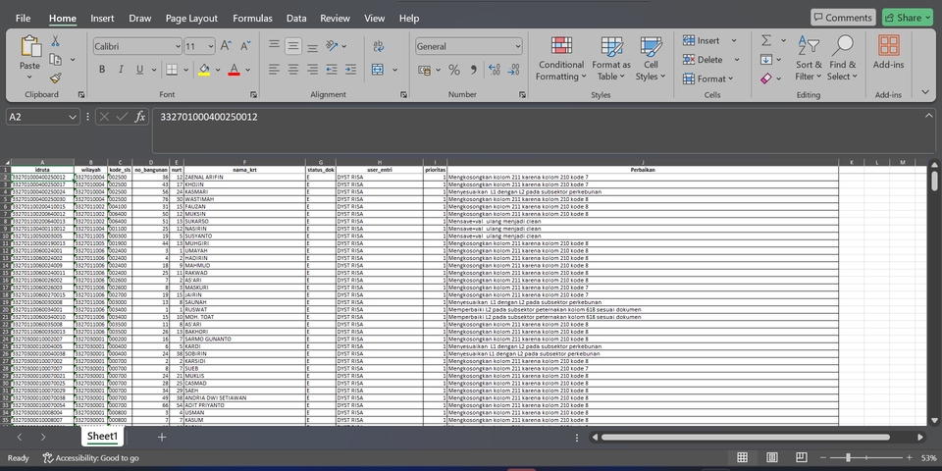942x471 pixels.
Task: Apply Percent style
Action: coord(454,71)
